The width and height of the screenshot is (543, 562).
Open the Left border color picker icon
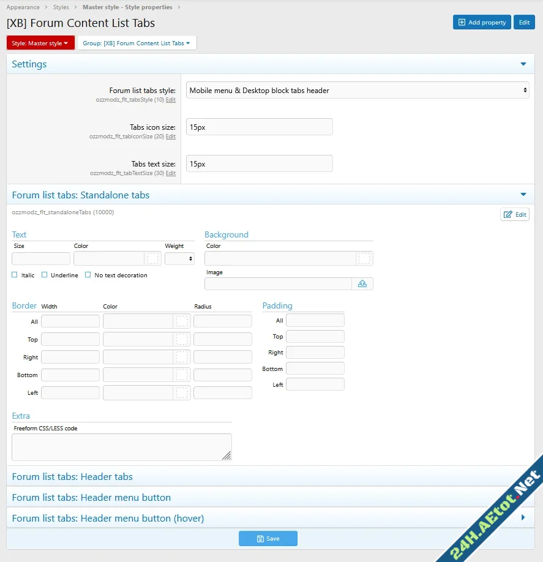tap(181, 392)
